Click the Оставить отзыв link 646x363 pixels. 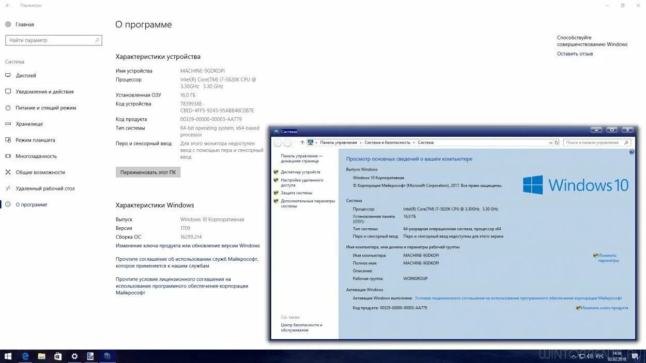575,54
